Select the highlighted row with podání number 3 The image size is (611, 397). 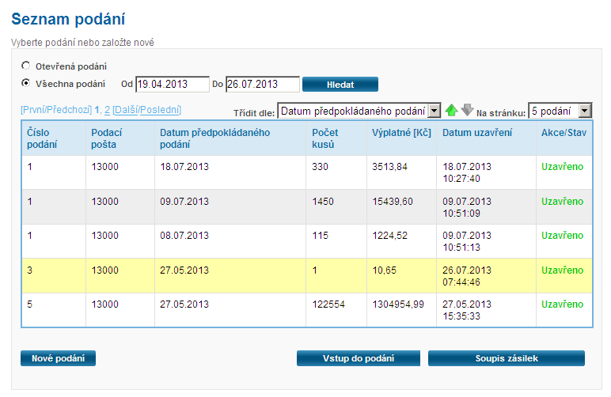tap(309, 275)
